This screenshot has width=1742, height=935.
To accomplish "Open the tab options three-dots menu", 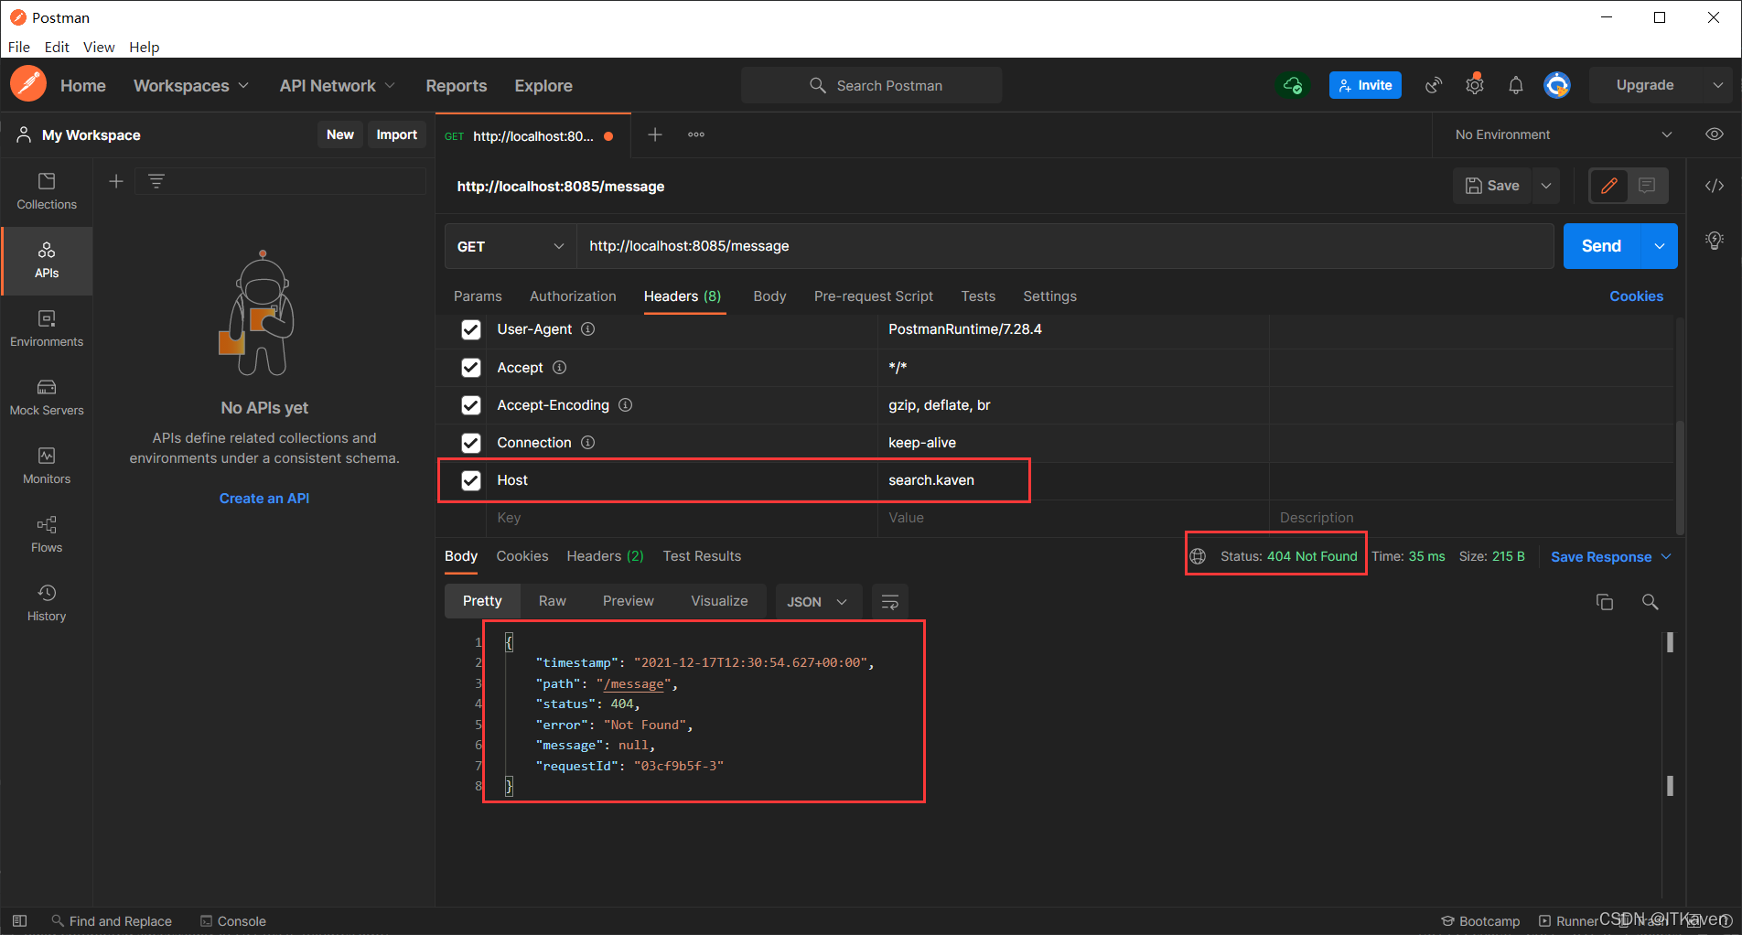I will point(696,134).
